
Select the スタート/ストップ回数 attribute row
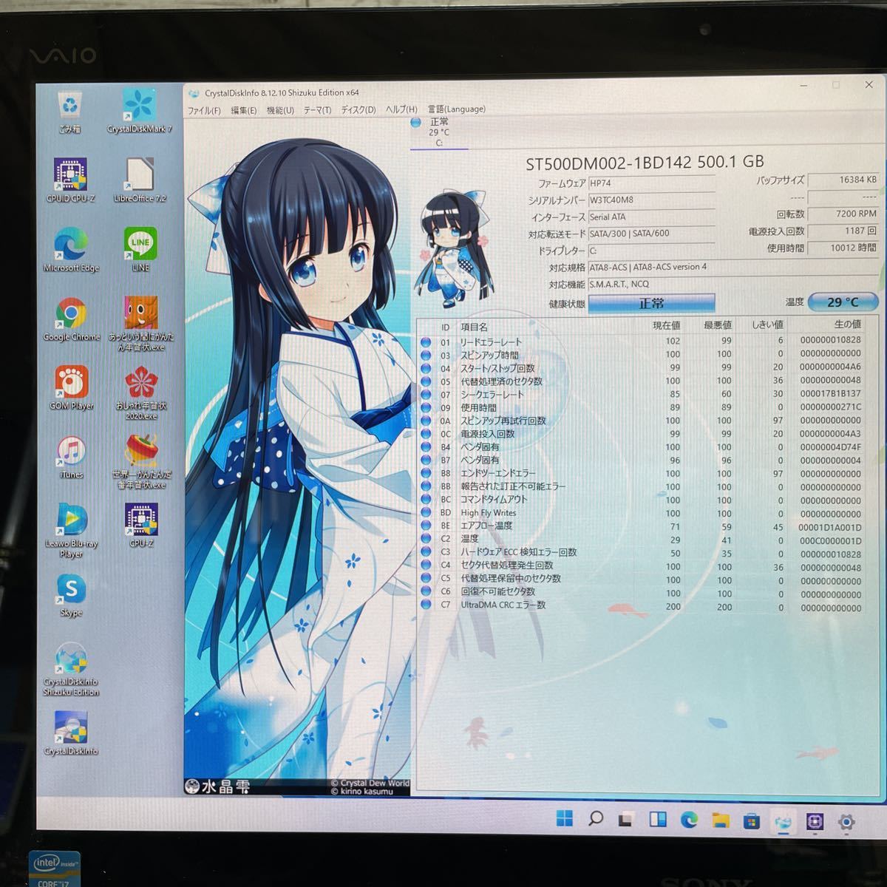(642, 368)
